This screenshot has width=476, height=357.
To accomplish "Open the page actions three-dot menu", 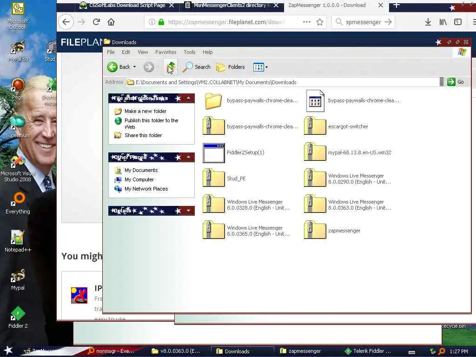I will pos(307,22).
